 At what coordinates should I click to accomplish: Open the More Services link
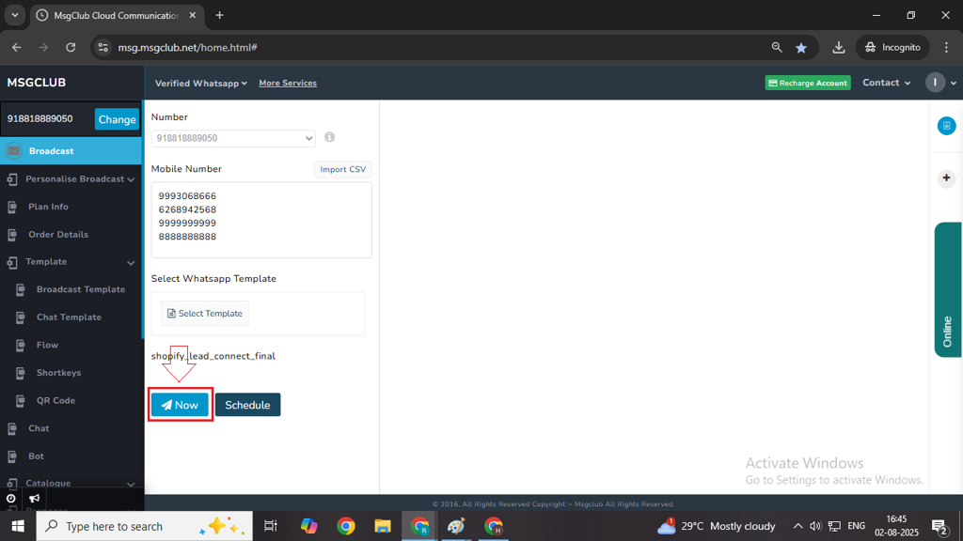[288, 83]
